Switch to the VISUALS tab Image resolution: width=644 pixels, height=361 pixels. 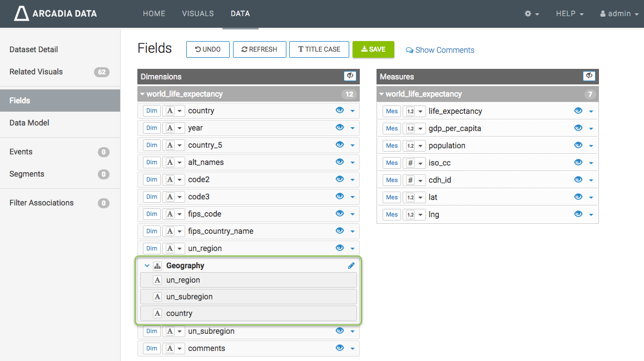click(x=198, y=14)
